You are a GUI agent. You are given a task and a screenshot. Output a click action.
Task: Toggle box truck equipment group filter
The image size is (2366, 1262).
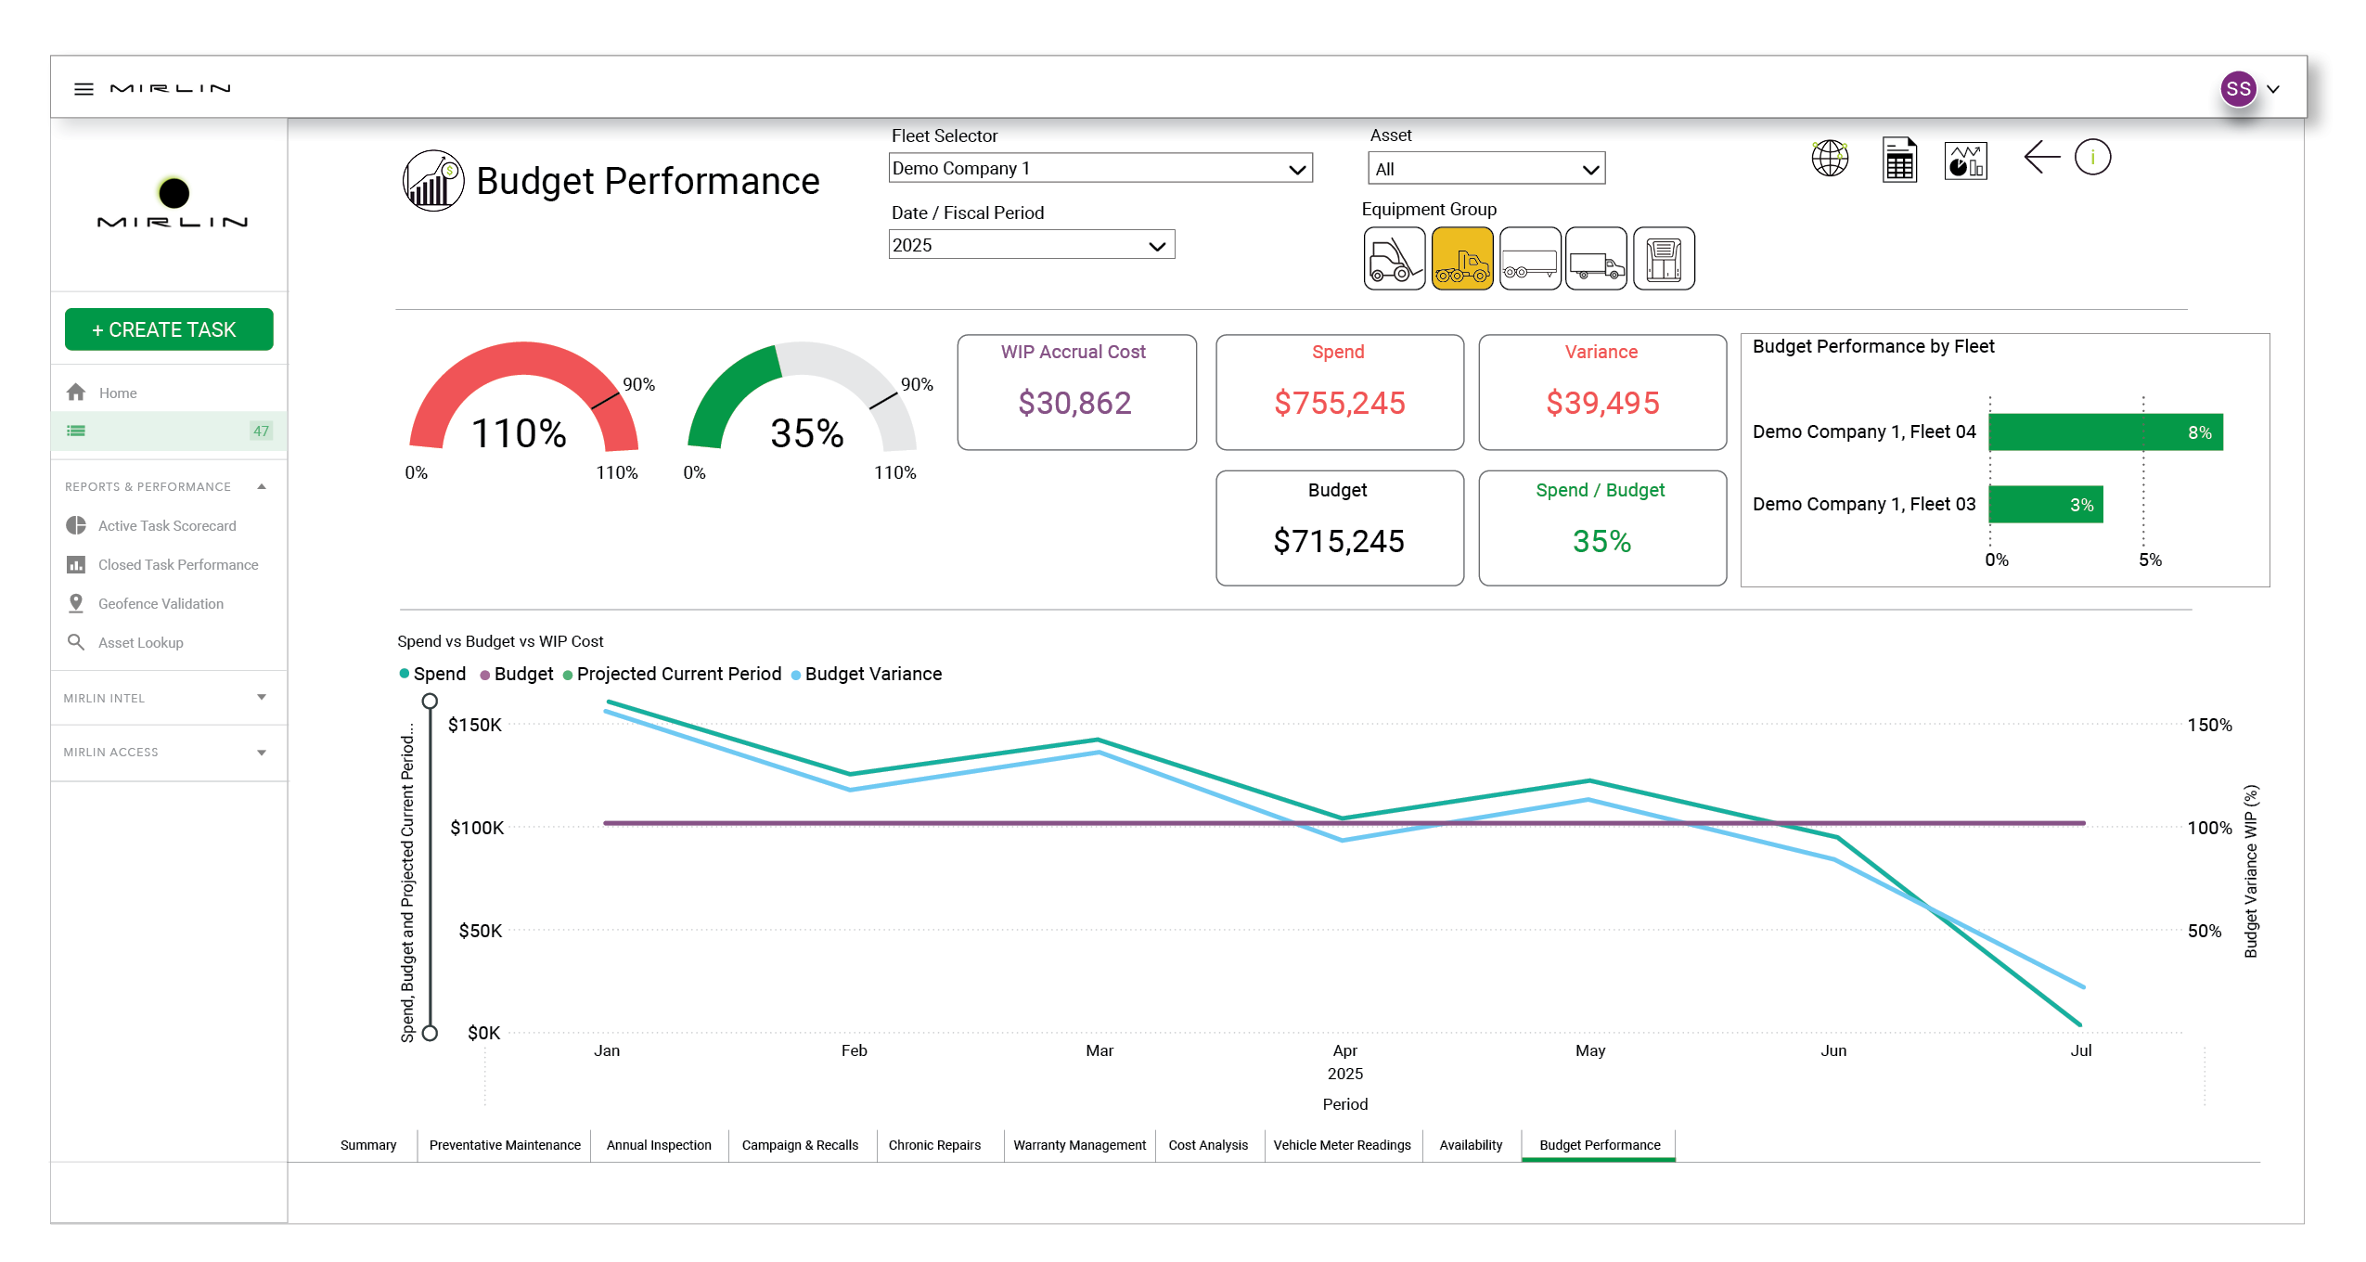(x=1595, y=259)
